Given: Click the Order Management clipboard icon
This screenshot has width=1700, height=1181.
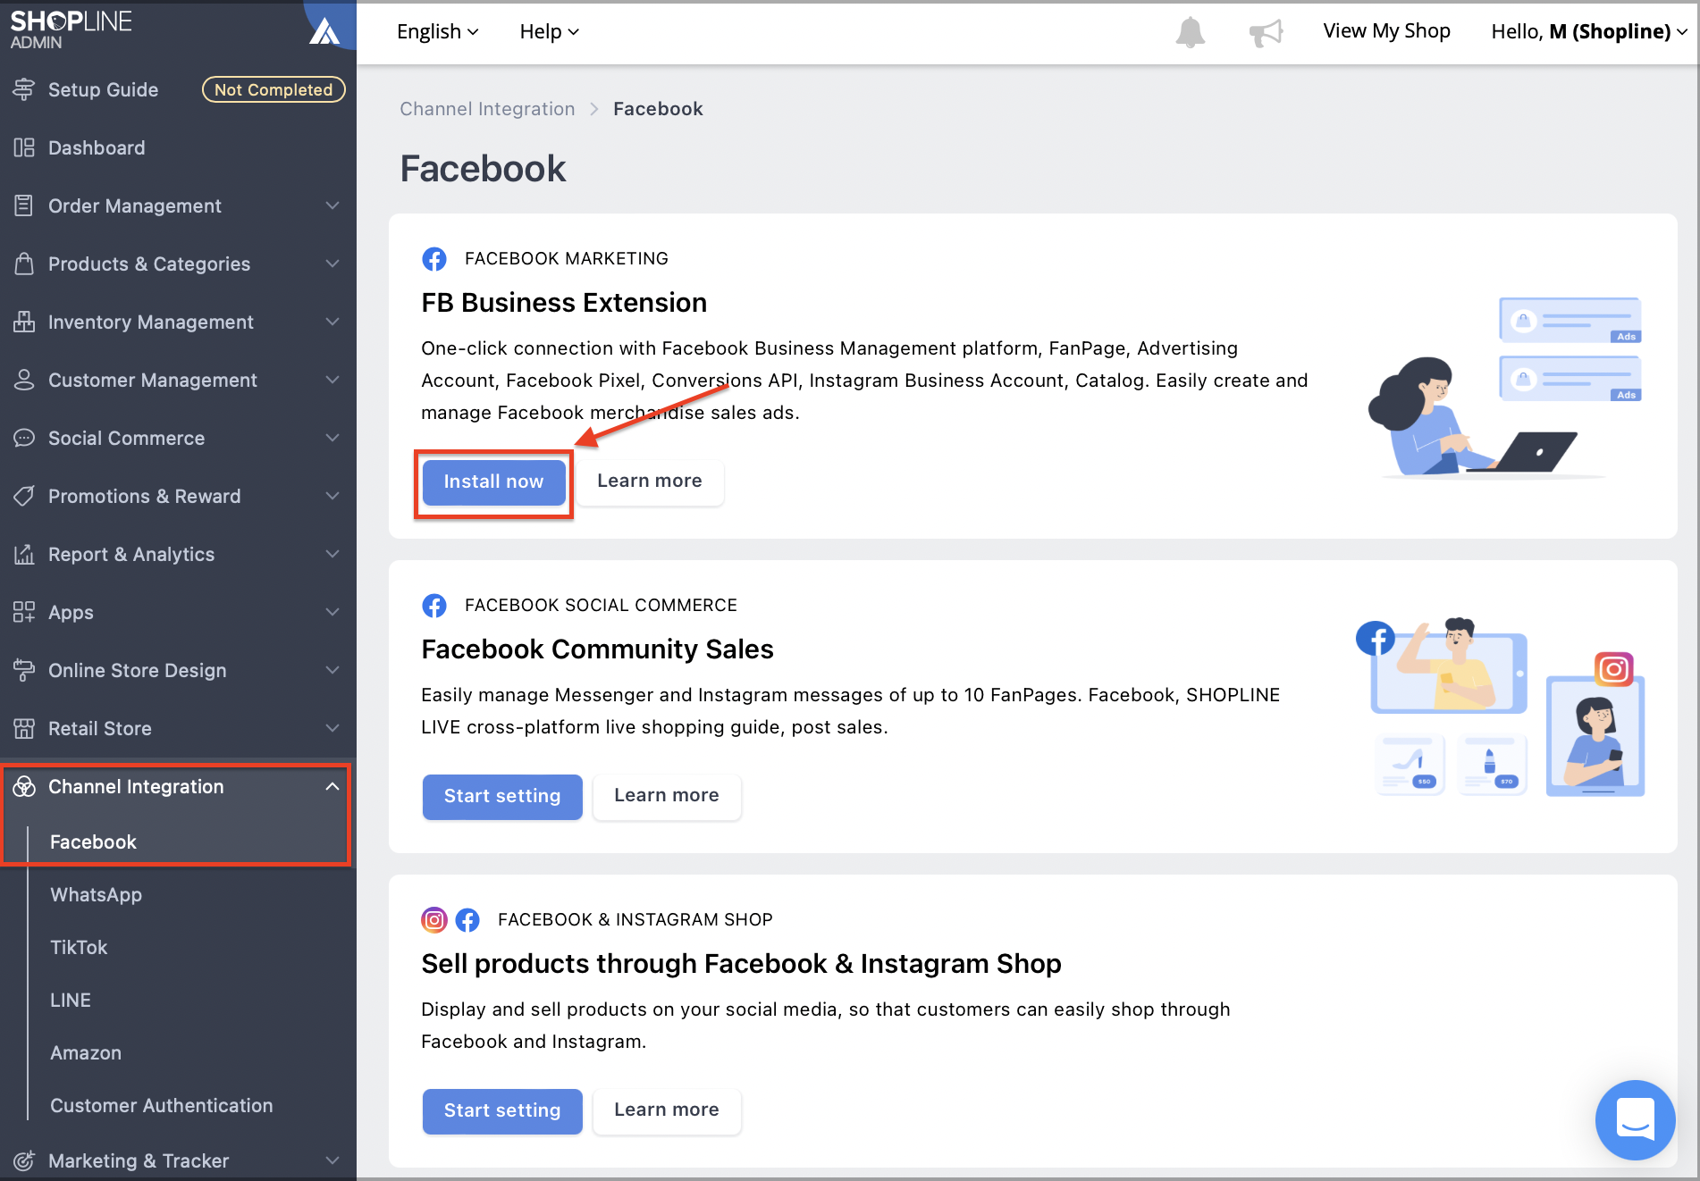Looking at the screenshot, I should (x=24, y=205).
